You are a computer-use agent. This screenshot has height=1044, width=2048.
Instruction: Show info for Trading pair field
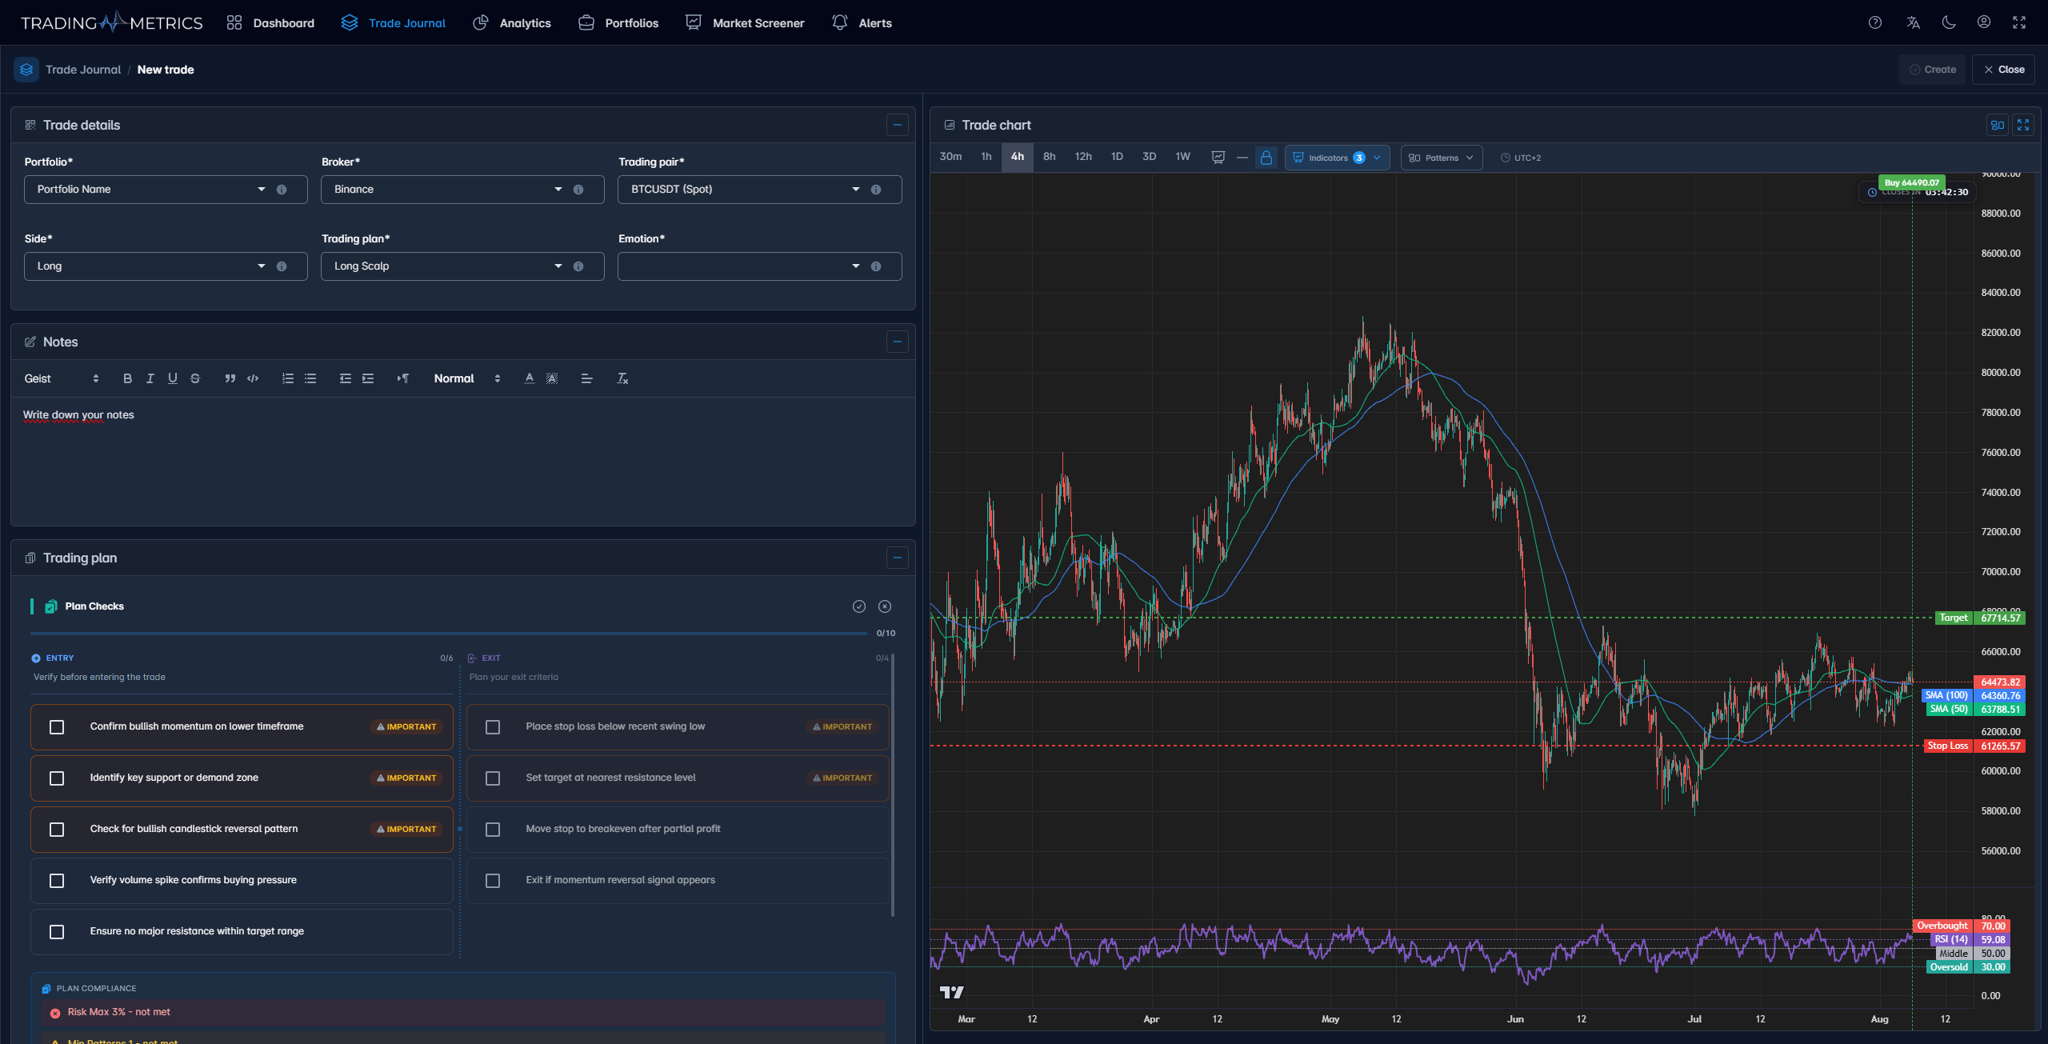[876, 190]
